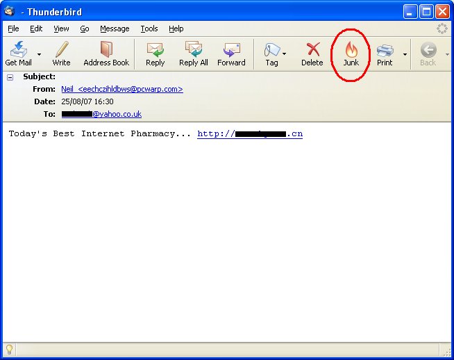This screenshot has height=360, width=454.
Task: Open the File menu
Action: pos(13,28)
